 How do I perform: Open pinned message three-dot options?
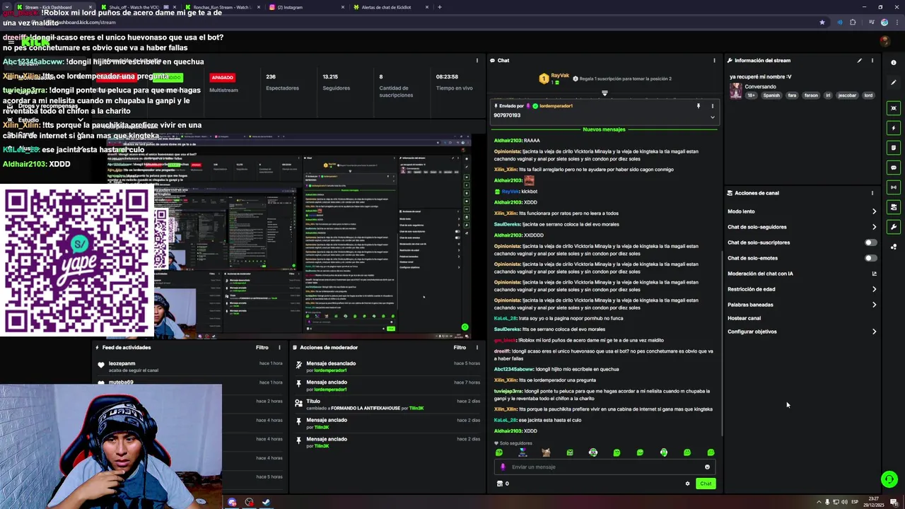[712, 106]
